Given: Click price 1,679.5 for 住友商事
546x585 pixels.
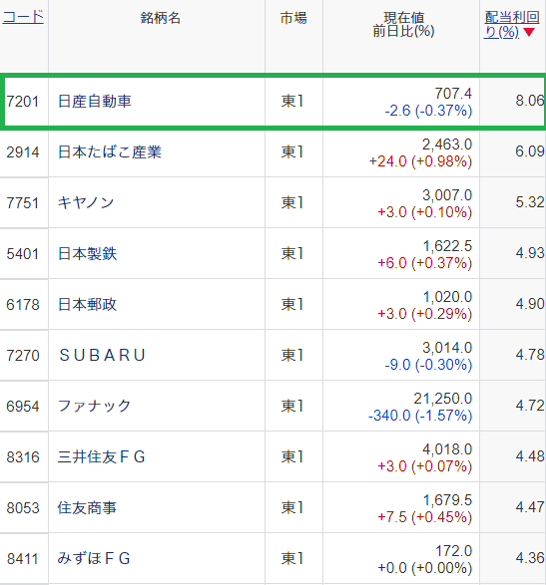Looking at the screenshot, I should point(447,499).
